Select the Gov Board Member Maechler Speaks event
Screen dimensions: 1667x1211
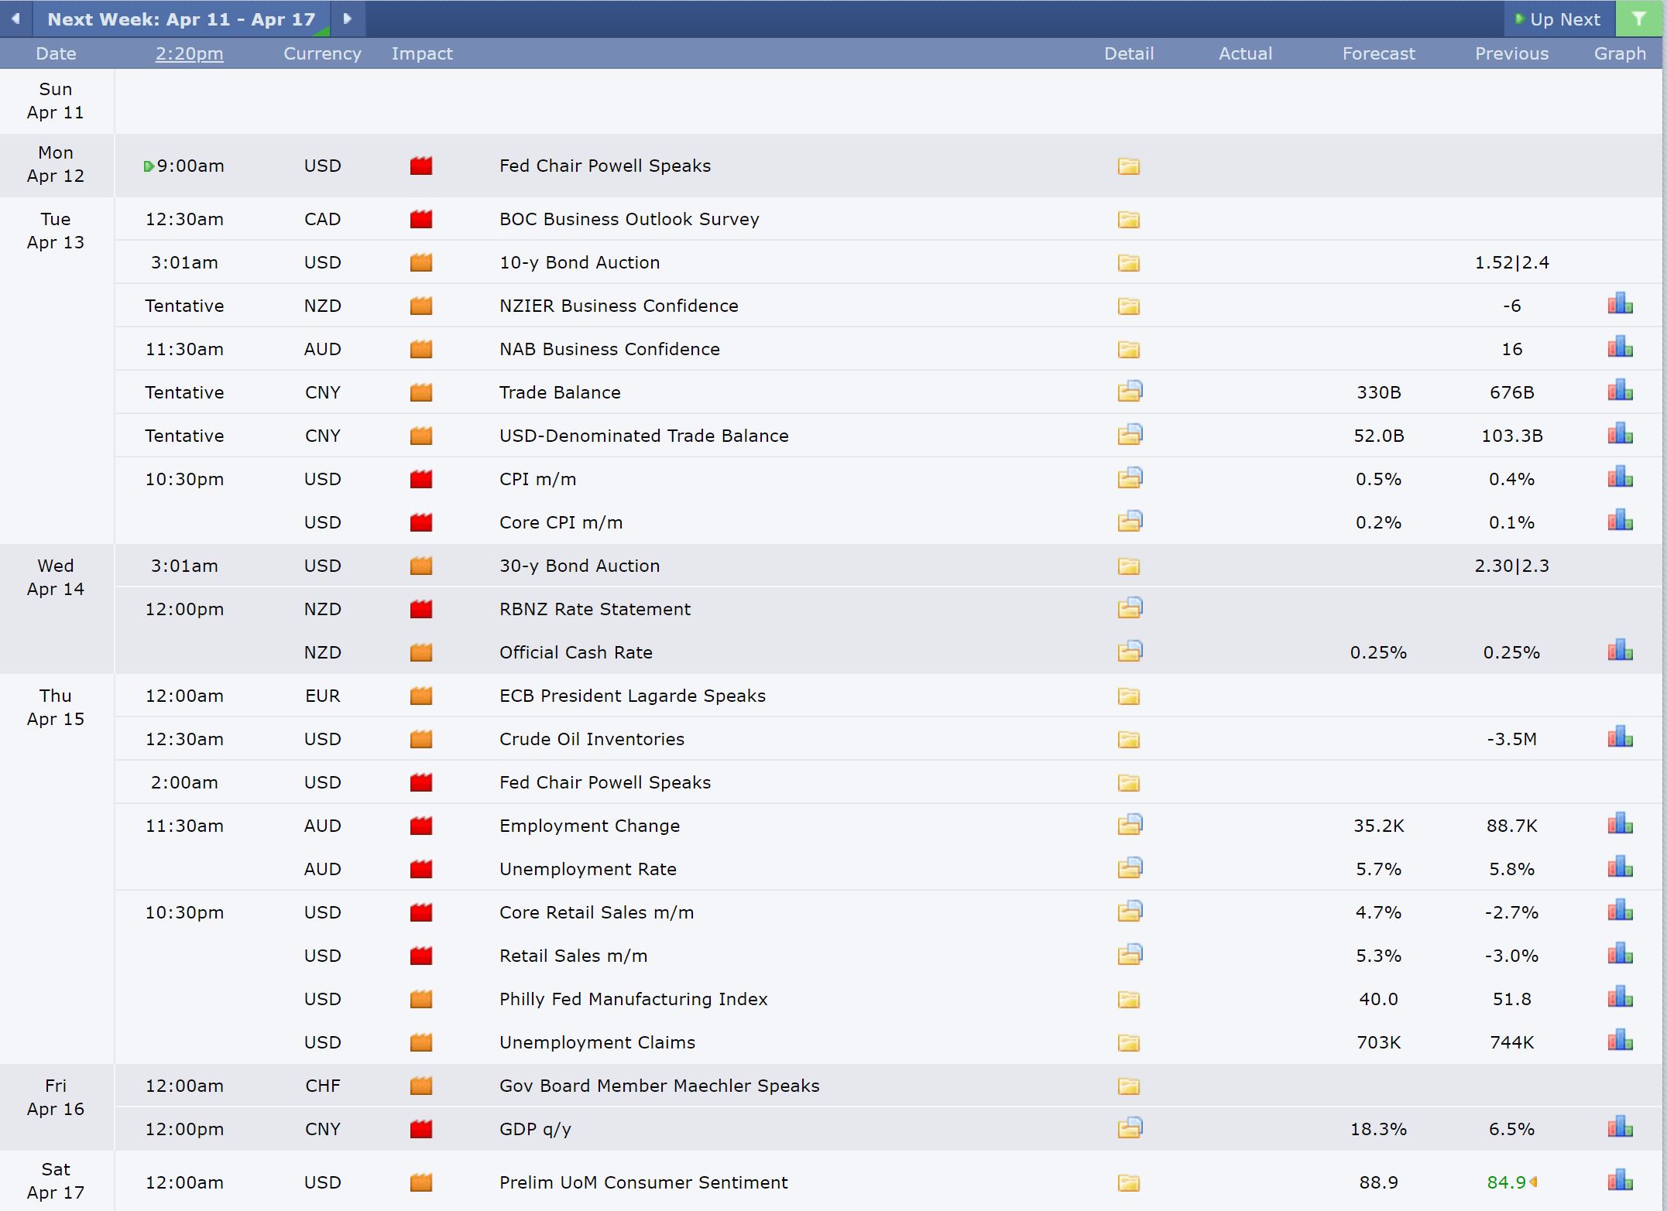(x=659, y=1086)
